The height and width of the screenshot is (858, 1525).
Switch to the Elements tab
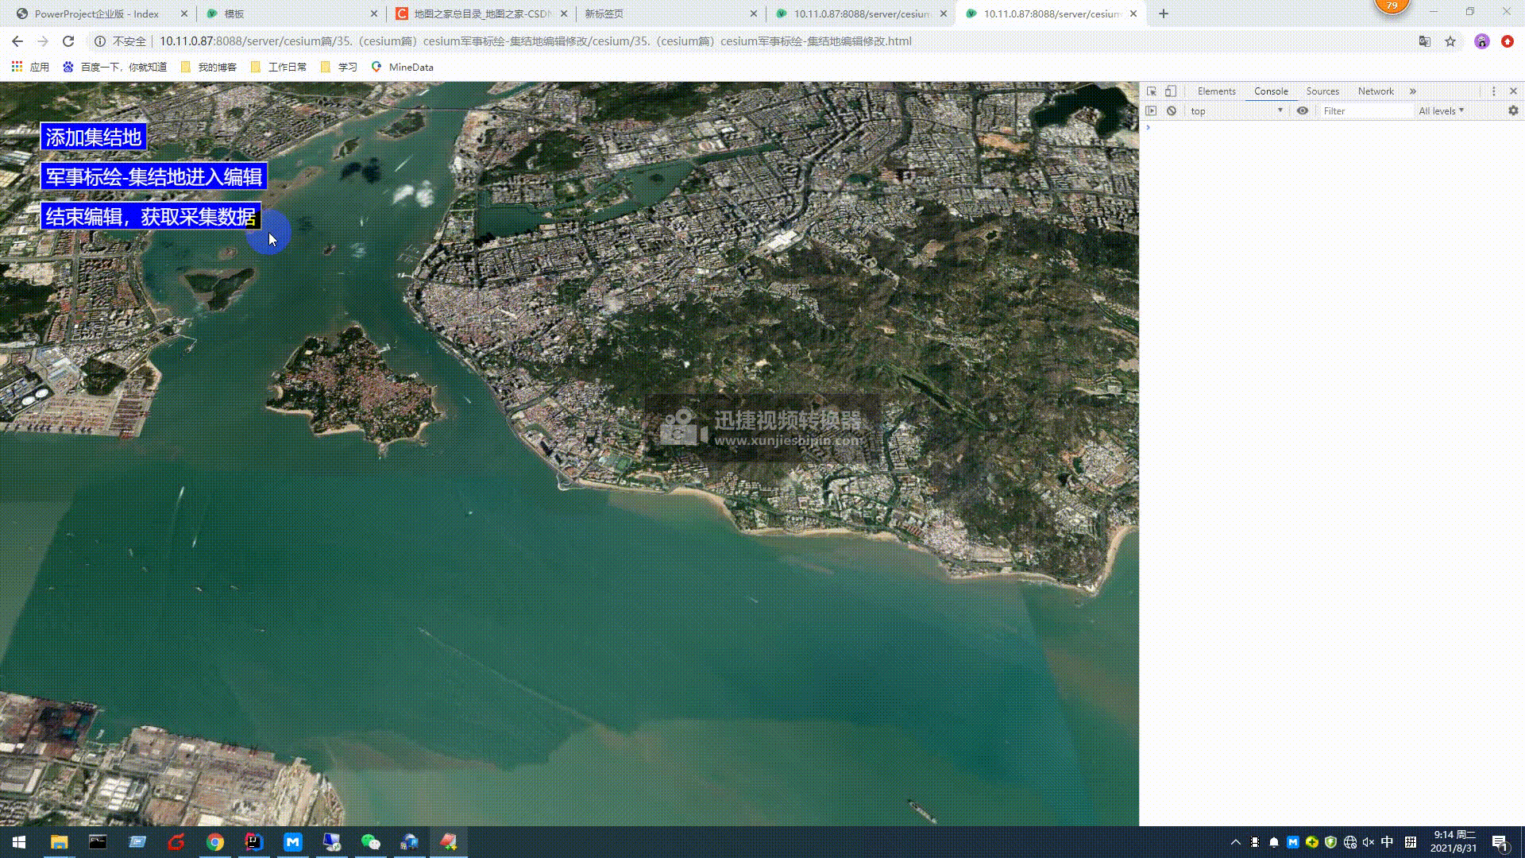click(1216, 91)
